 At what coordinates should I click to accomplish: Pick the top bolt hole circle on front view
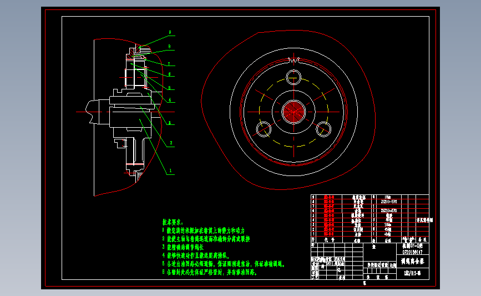click(293, 77)
